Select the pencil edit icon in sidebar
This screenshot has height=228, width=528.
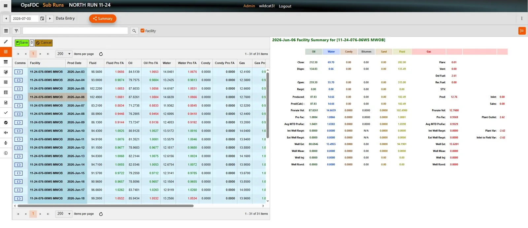click(6, 42)
